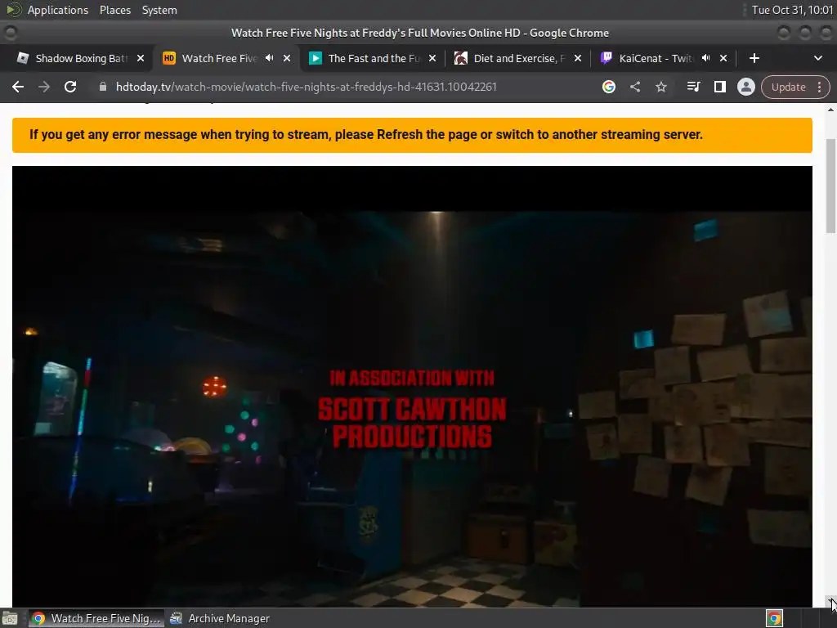Open the Applications menu
This screenshot has height=628, width=837.
point(58,10)
